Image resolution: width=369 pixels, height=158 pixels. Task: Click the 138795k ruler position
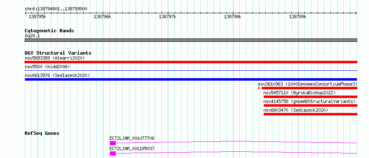(x=37, y=17)
